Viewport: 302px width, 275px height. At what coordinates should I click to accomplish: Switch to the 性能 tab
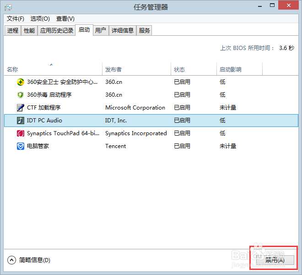pos(29,31)
